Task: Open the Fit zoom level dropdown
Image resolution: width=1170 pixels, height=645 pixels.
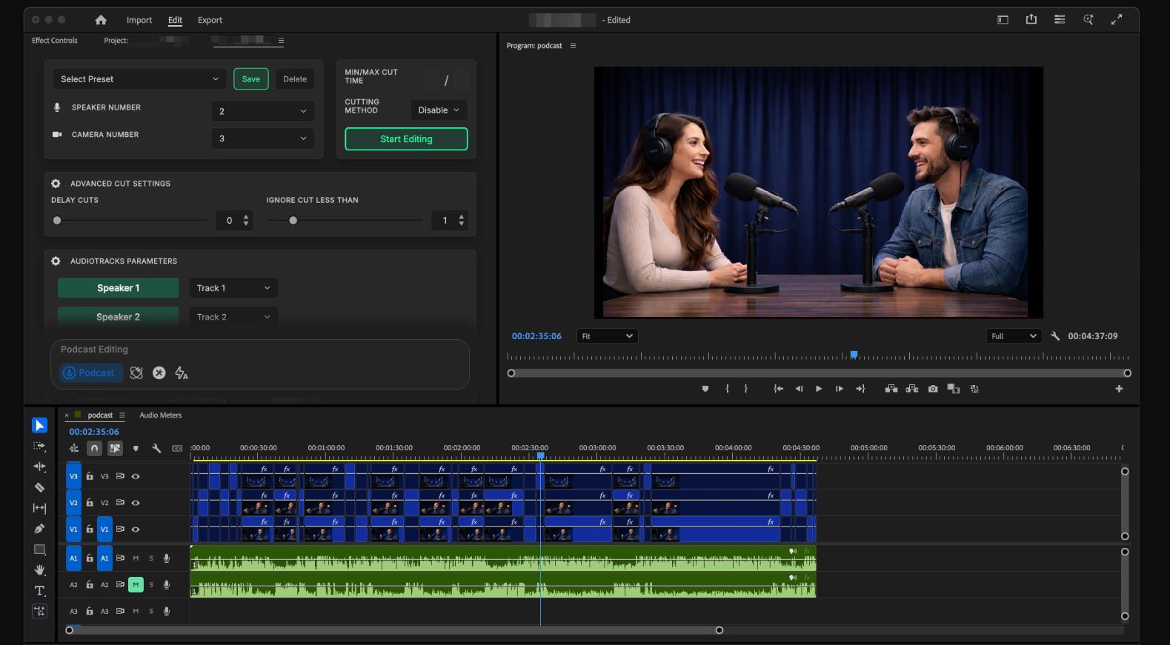Action: (x=608, y=336)
